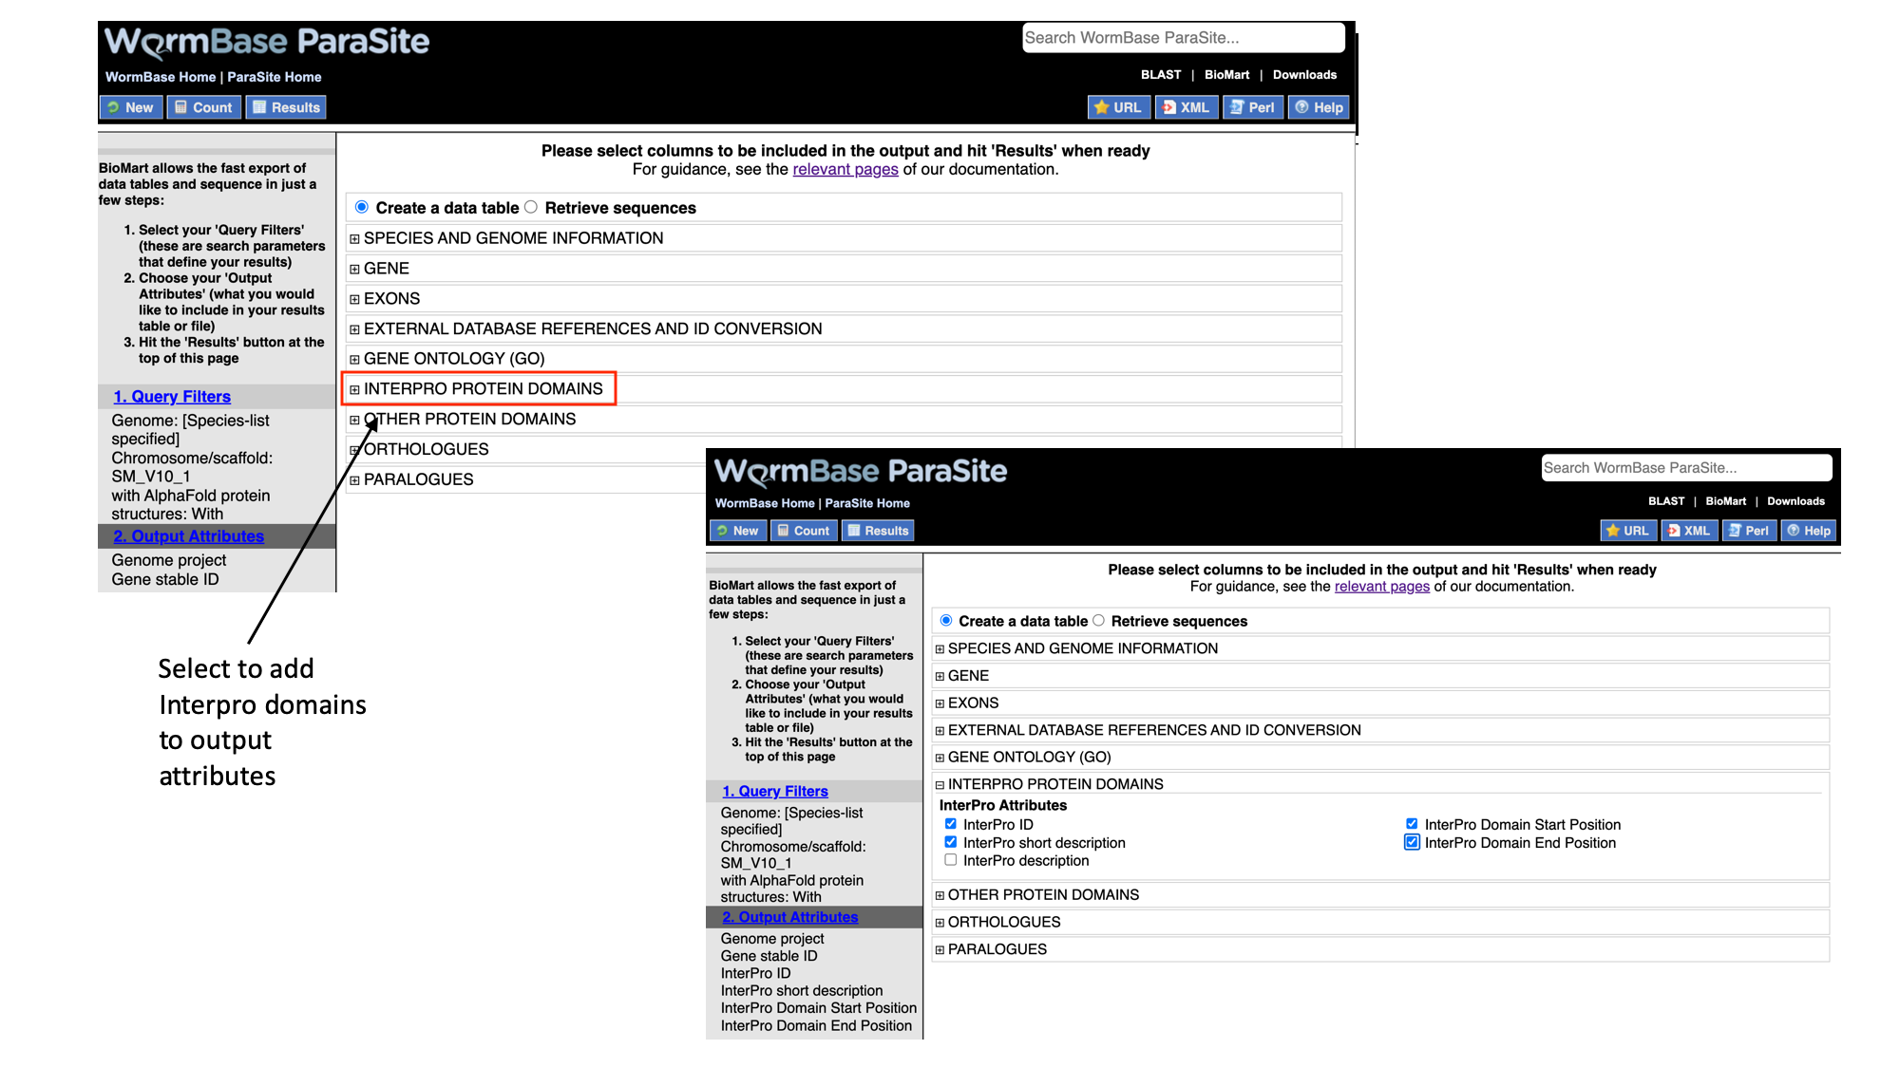This screenshot has height=1068, width=1900.
Task: Click WormBase ParaSite logo in lower screenshot
Action: [861, 471]
